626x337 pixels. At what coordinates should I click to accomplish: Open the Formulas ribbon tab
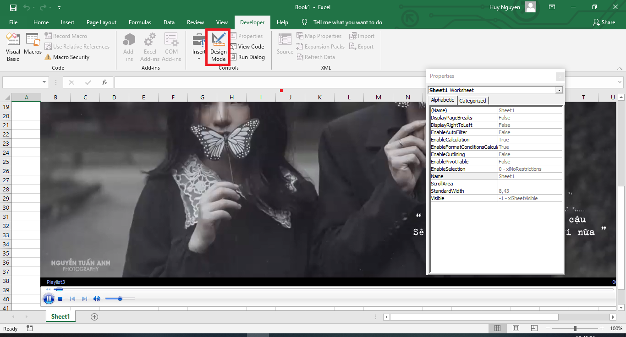140,22
